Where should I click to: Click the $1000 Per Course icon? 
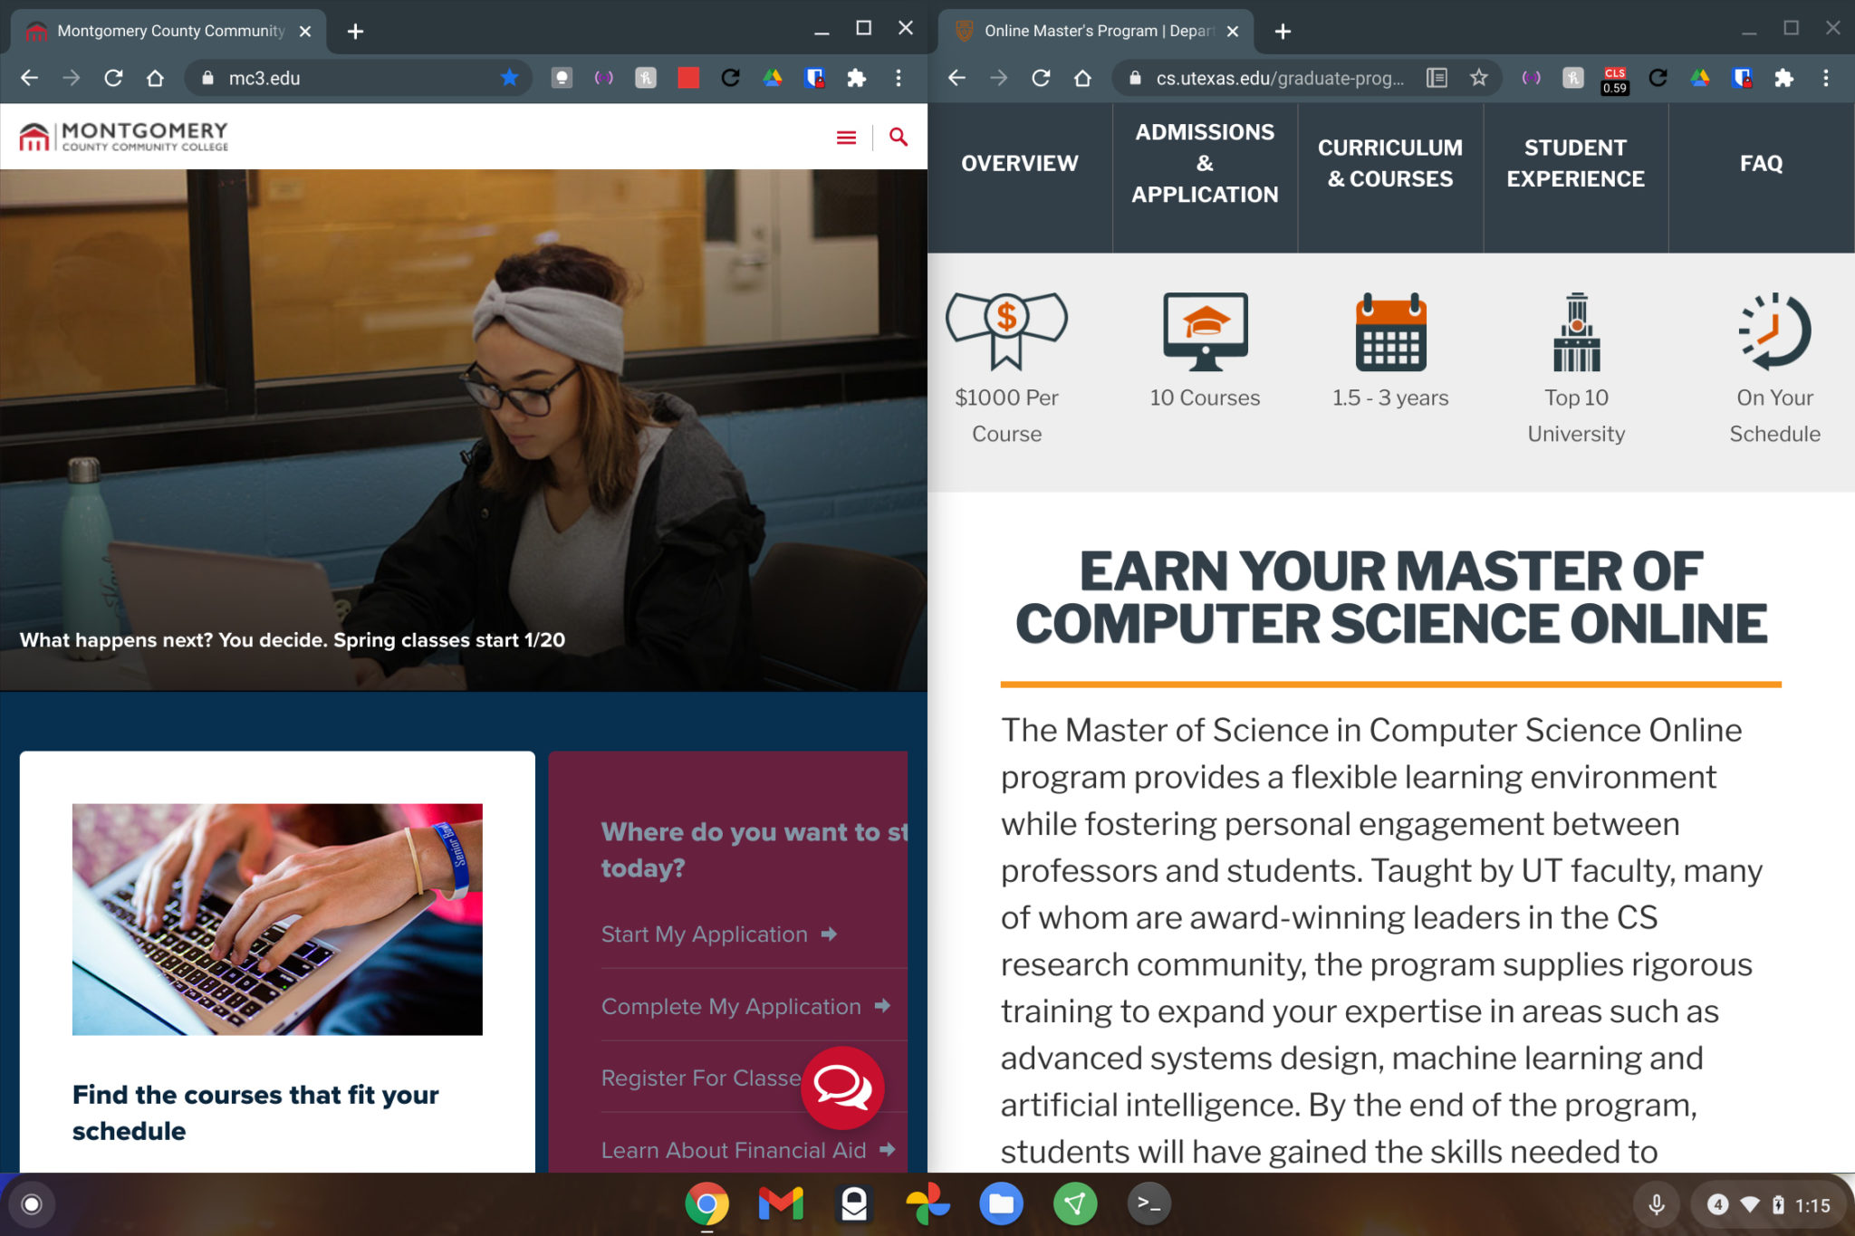point(1006,331)
